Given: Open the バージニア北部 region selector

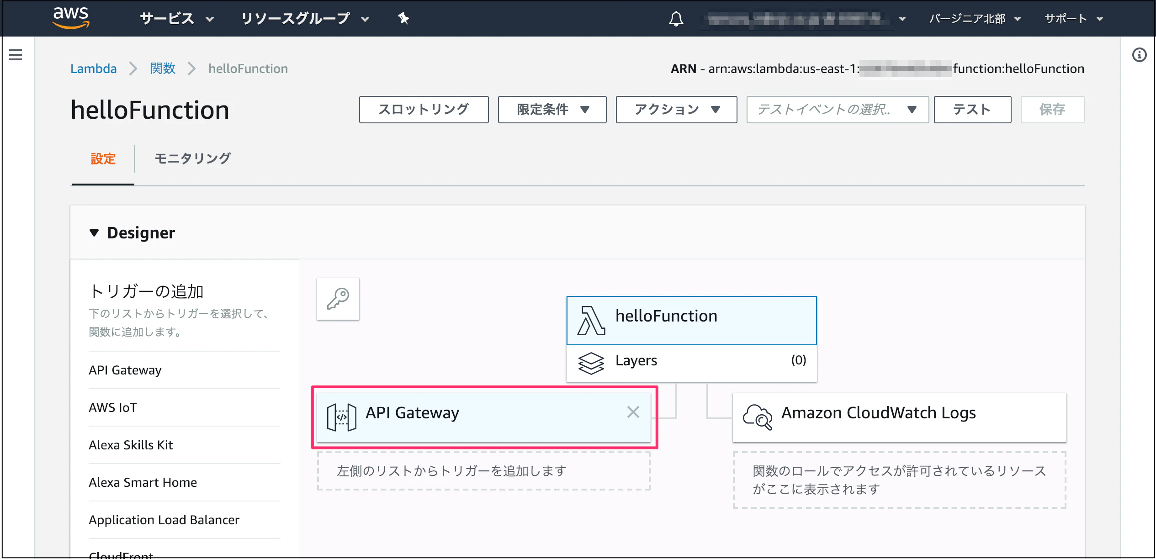Looking at the screenshot, I should tap(975, 19).
